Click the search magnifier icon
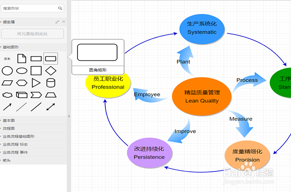291x192 pixels. 60,9
